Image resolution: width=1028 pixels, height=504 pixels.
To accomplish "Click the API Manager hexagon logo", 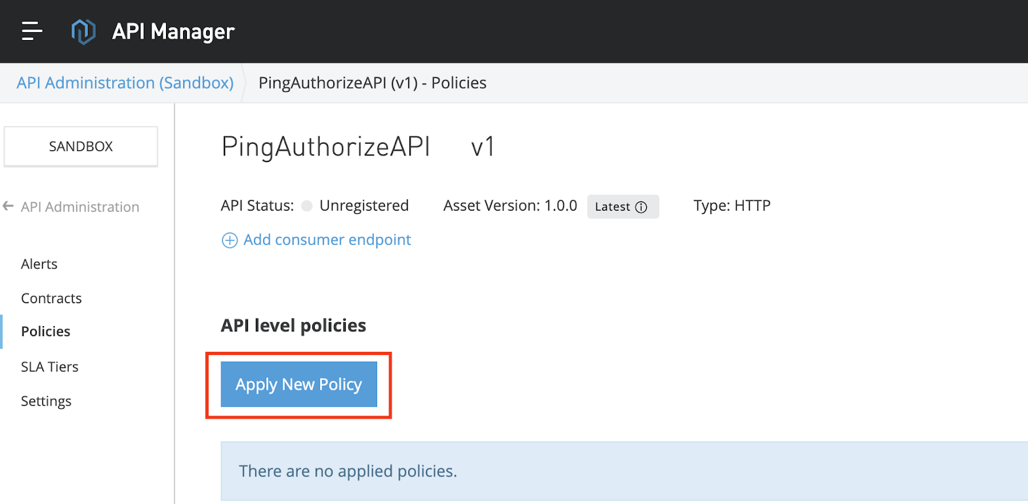I will (x=83, y=30).
